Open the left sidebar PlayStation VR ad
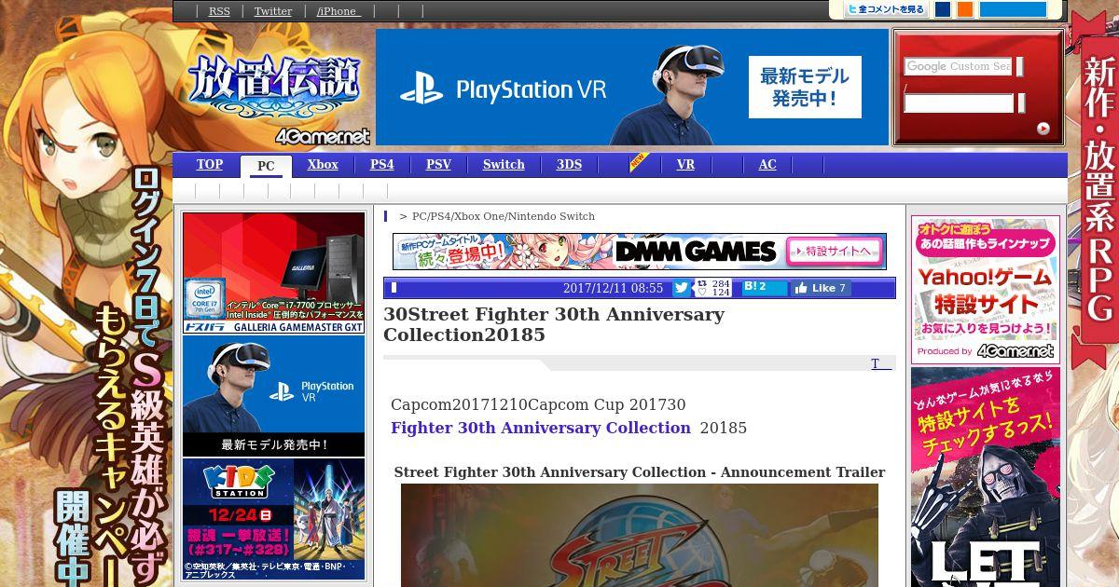The height and width of the screenshot is (587, 1119). pyautogui.click(x=274, y=395)
